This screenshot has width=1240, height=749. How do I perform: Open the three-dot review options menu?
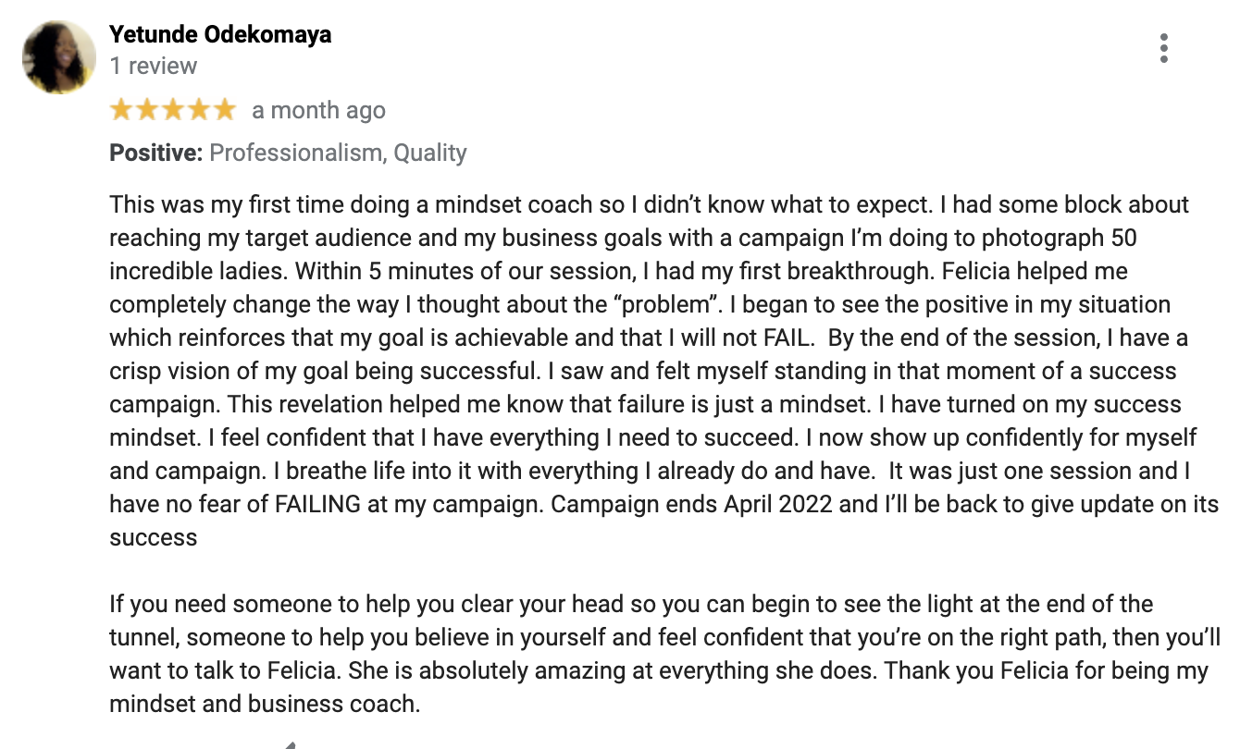click(x=1163, y=48)
